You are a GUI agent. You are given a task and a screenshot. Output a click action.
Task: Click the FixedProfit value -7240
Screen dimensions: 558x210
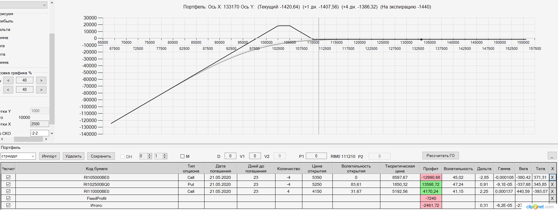pyautogui.click(x=431, y=198)
